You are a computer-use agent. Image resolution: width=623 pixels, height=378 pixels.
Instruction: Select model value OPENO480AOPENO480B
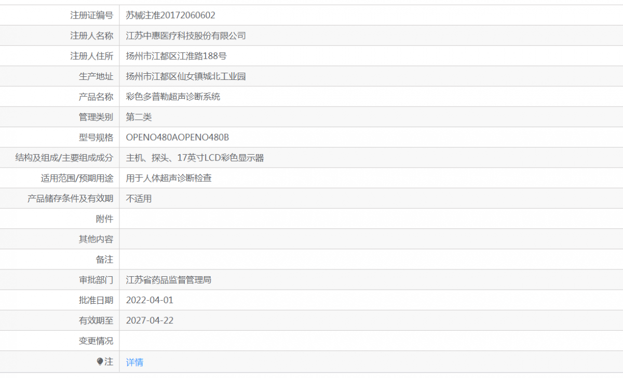(178, 138)
